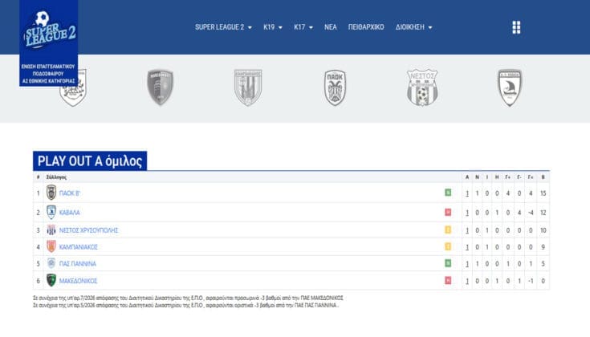Expand the SUPER LEAGUE 2 dropdown menu
This screenshot has width=590, height=337.
tap(223, 27)
